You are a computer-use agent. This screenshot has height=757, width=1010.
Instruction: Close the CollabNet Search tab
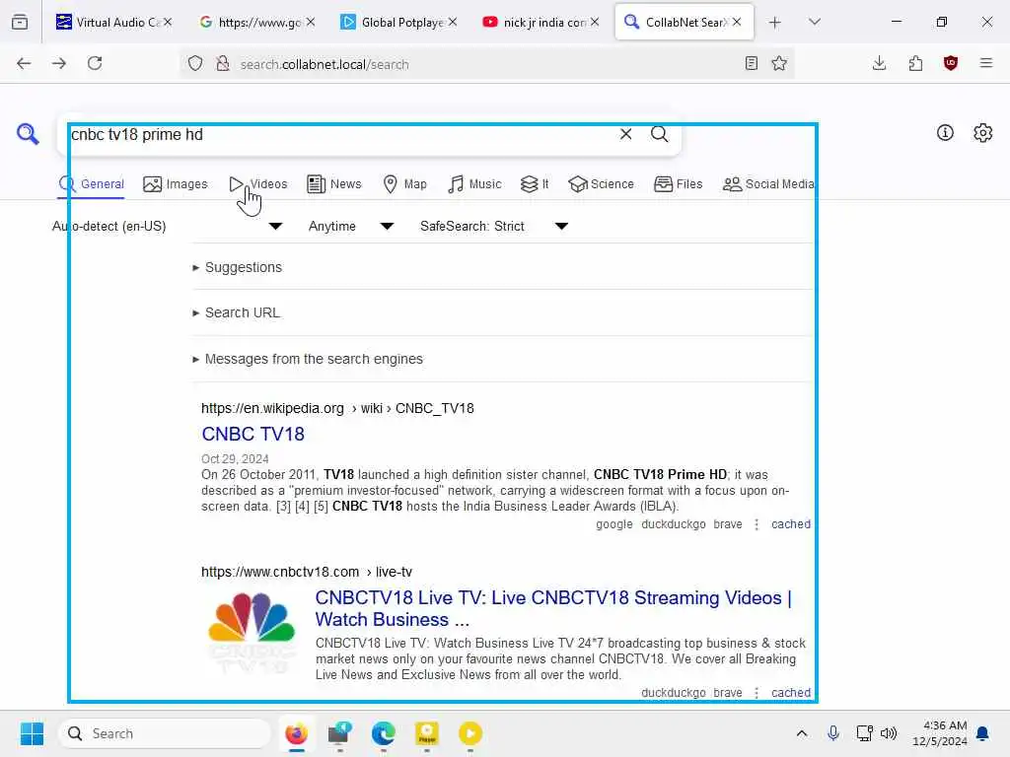[737, 22]
